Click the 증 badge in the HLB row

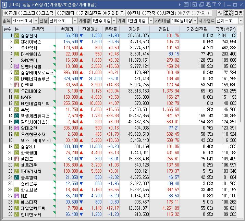[x=17, y=196]
